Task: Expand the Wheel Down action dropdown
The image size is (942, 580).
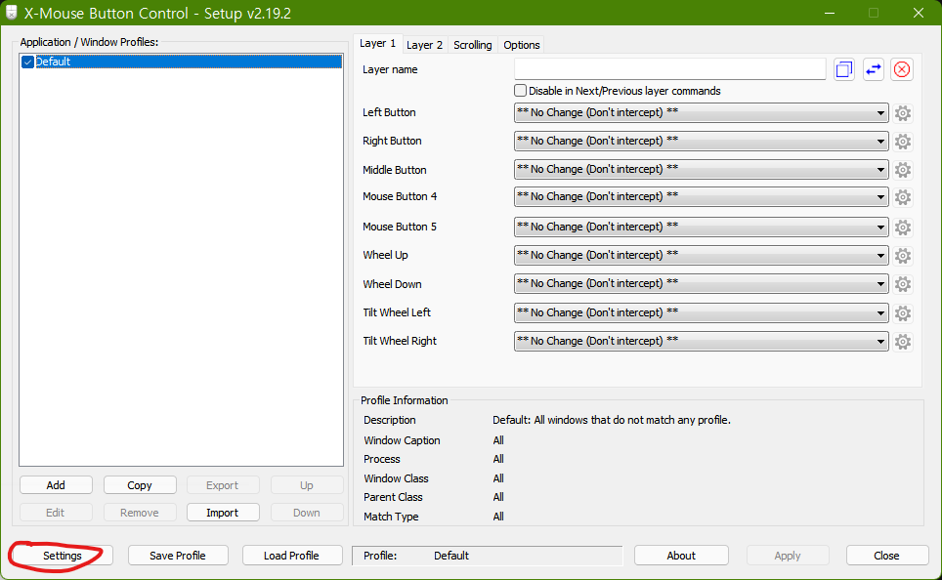Action: (701, 283)
